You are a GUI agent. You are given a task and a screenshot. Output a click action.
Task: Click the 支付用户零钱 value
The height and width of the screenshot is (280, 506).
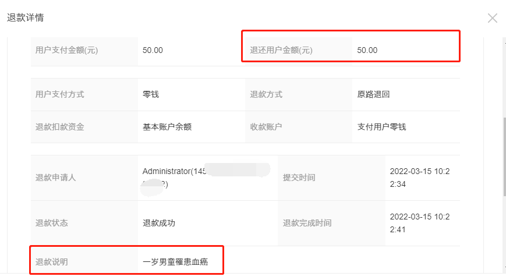(x=381, y=127)
